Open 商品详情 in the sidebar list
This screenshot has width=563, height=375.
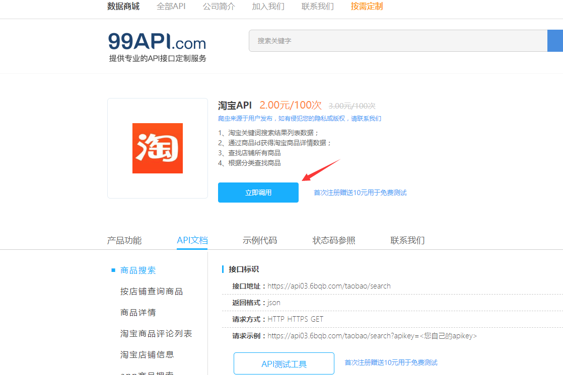tap(138, 313)
